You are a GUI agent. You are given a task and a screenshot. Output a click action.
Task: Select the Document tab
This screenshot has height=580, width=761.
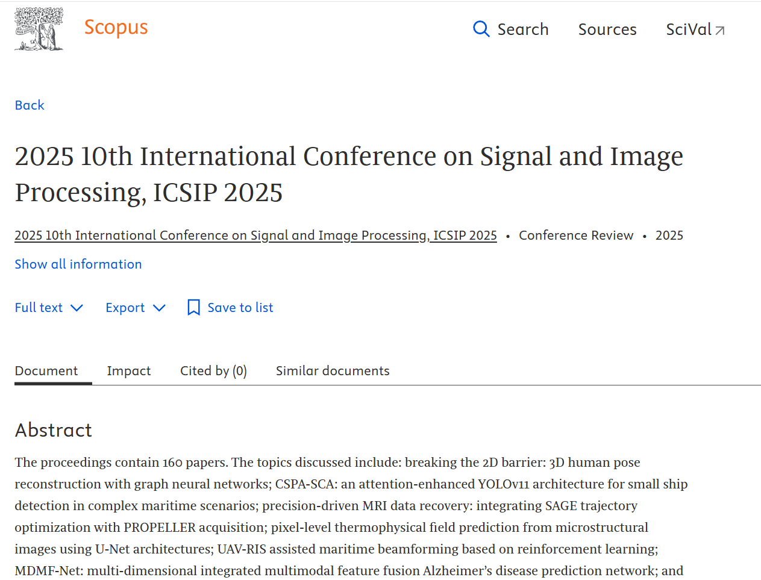46,371
